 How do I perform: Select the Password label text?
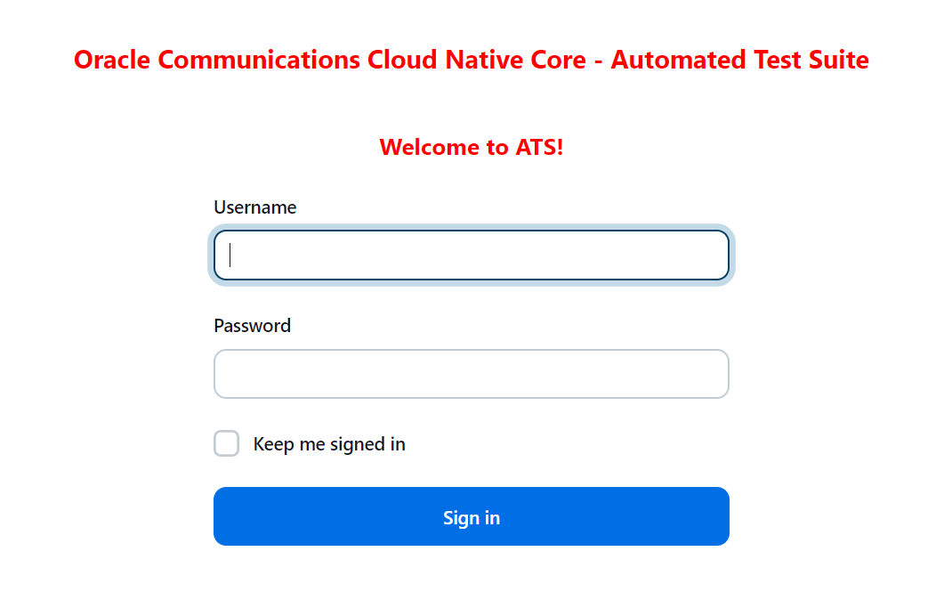[252, 325]
